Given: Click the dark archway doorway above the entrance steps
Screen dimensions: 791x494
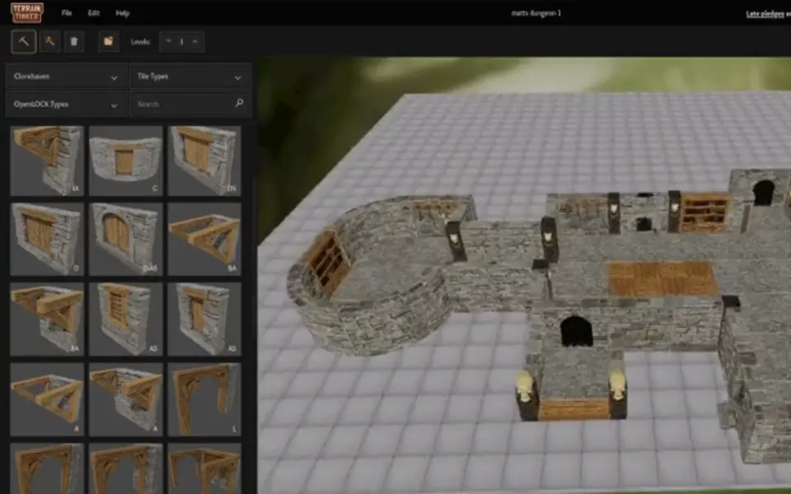Looking at the screenshot, I should [576, 331].
